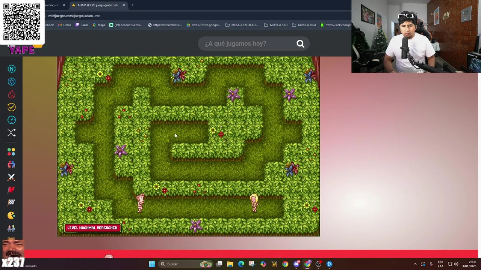Open the Warcraft 'W' taskbar icon
The image size is (481, 270).
coord(274,264)
